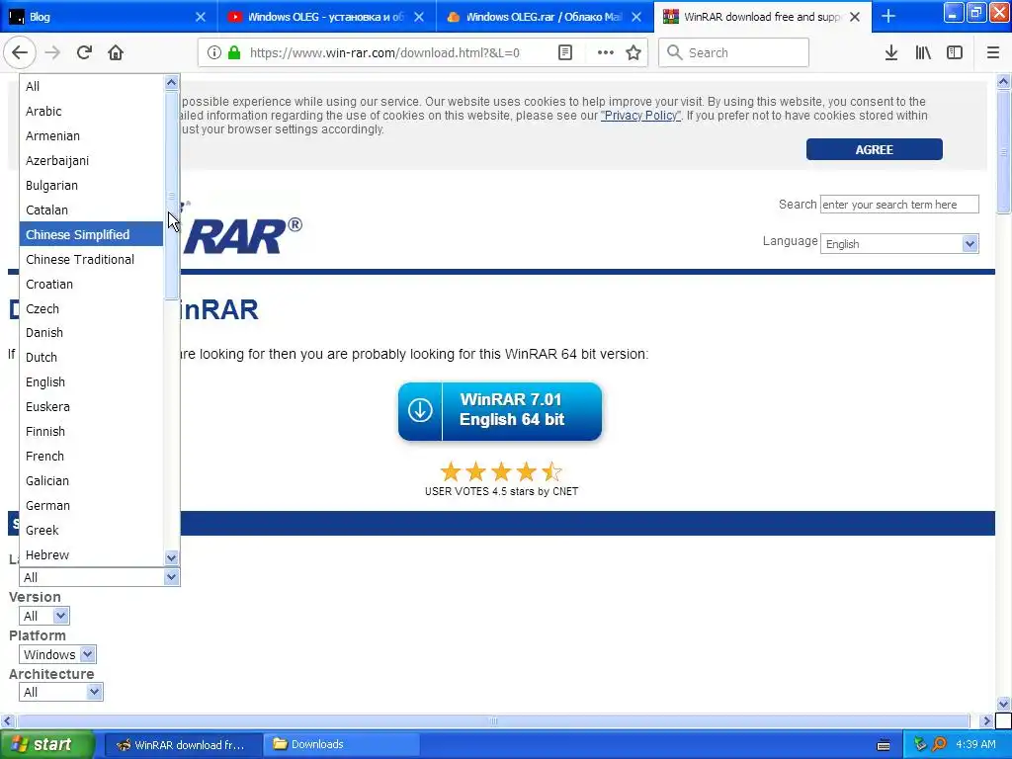The width and height of the screenshot is (1012, 759).
Task: Show site information icon in address bar
Action: point(214,53)
